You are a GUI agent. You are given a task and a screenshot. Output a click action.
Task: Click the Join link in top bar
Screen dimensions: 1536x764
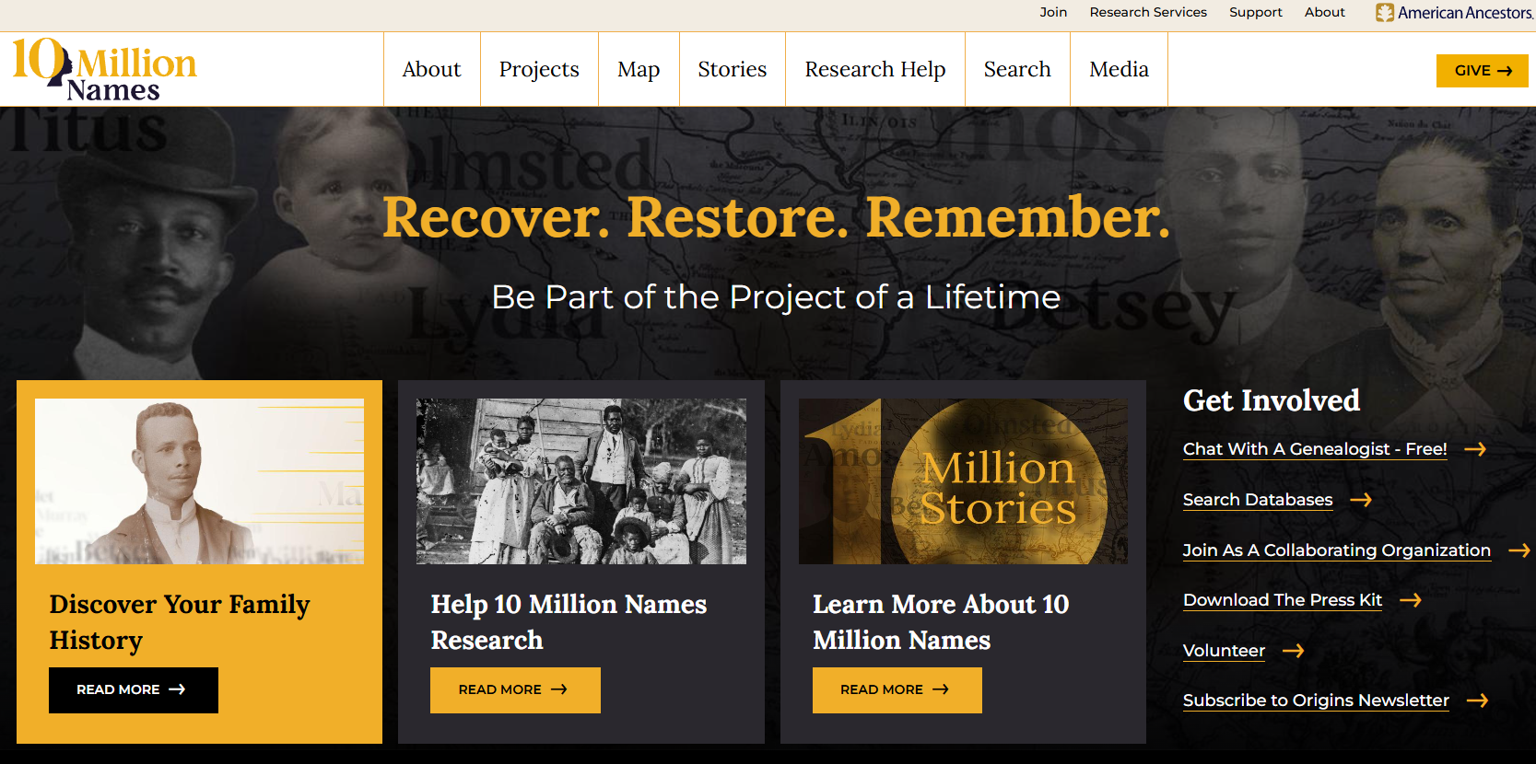(1053, 12)
